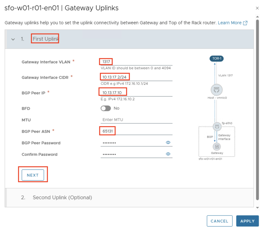Click the Gateway Interface VLAN field
The width and height of the screenshot is (262, 230).
click(136, 62)
